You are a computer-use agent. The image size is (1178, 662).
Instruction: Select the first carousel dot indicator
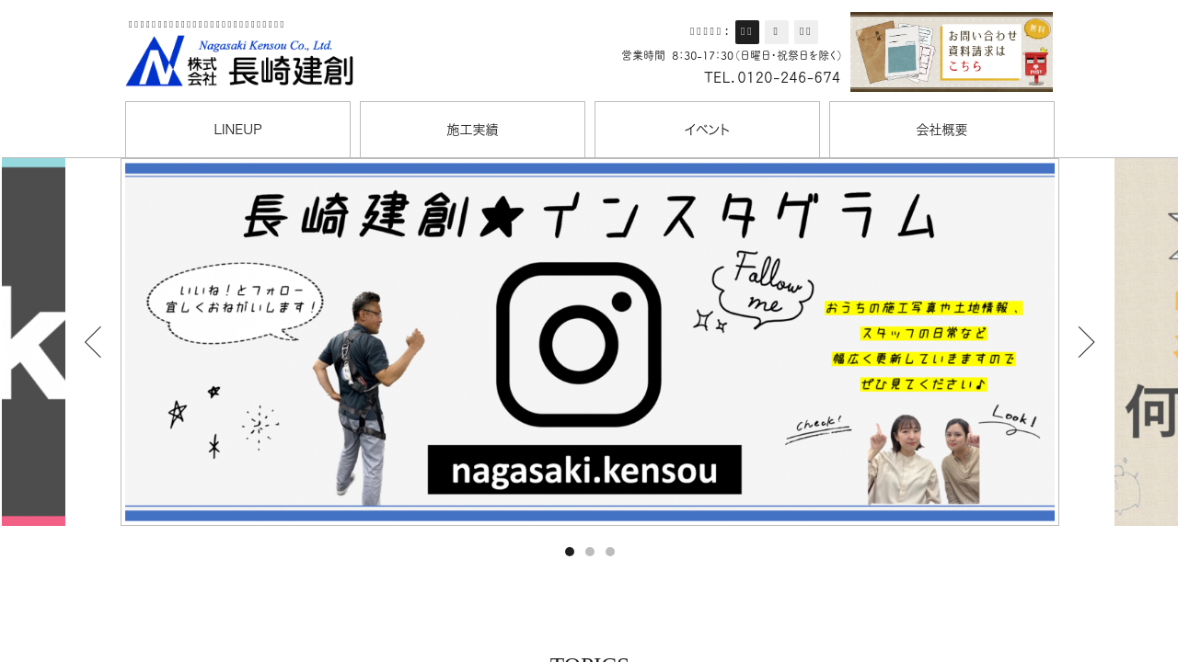pyautogui.click(x=570, y=552)
